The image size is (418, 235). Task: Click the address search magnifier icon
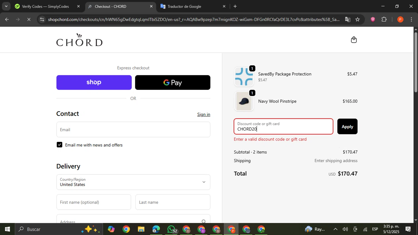pos(204,221)
